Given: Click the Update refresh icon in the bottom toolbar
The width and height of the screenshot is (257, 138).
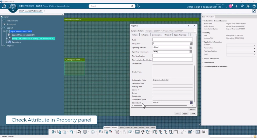Looking at the screenshot, I should point(93,132).
